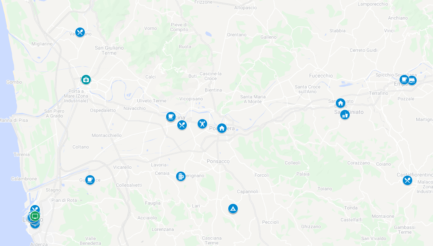The image size is (433, 246).
Task: Click the beer mug marker at Perignano
Action: (x=180, y=176)
